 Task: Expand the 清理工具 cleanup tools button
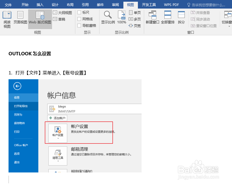58,156
